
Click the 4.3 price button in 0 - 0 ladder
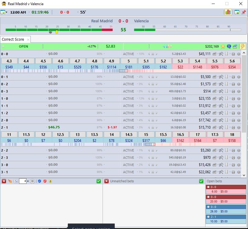point(9,61)
